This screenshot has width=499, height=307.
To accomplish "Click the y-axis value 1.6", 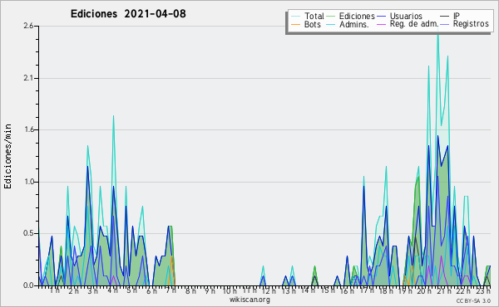I will (28, 129).
